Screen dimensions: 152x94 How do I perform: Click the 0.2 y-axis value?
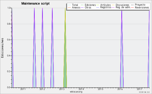[9, 71]
